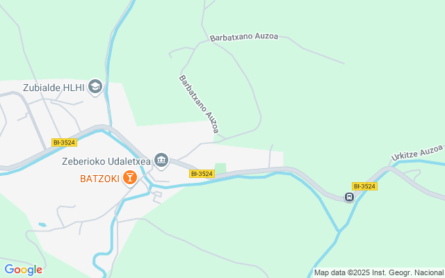
Task: Click the Inst. Geogr. Nacional credit
Action: pos(410,272)
